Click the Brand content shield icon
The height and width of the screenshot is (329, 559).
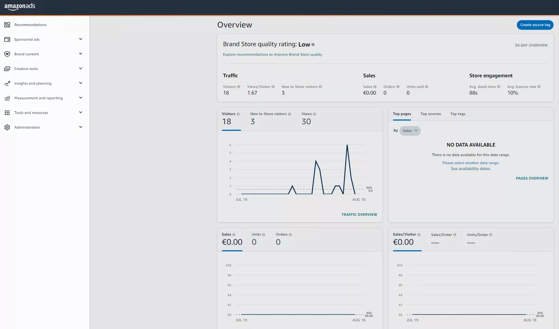tap(7, 54)
